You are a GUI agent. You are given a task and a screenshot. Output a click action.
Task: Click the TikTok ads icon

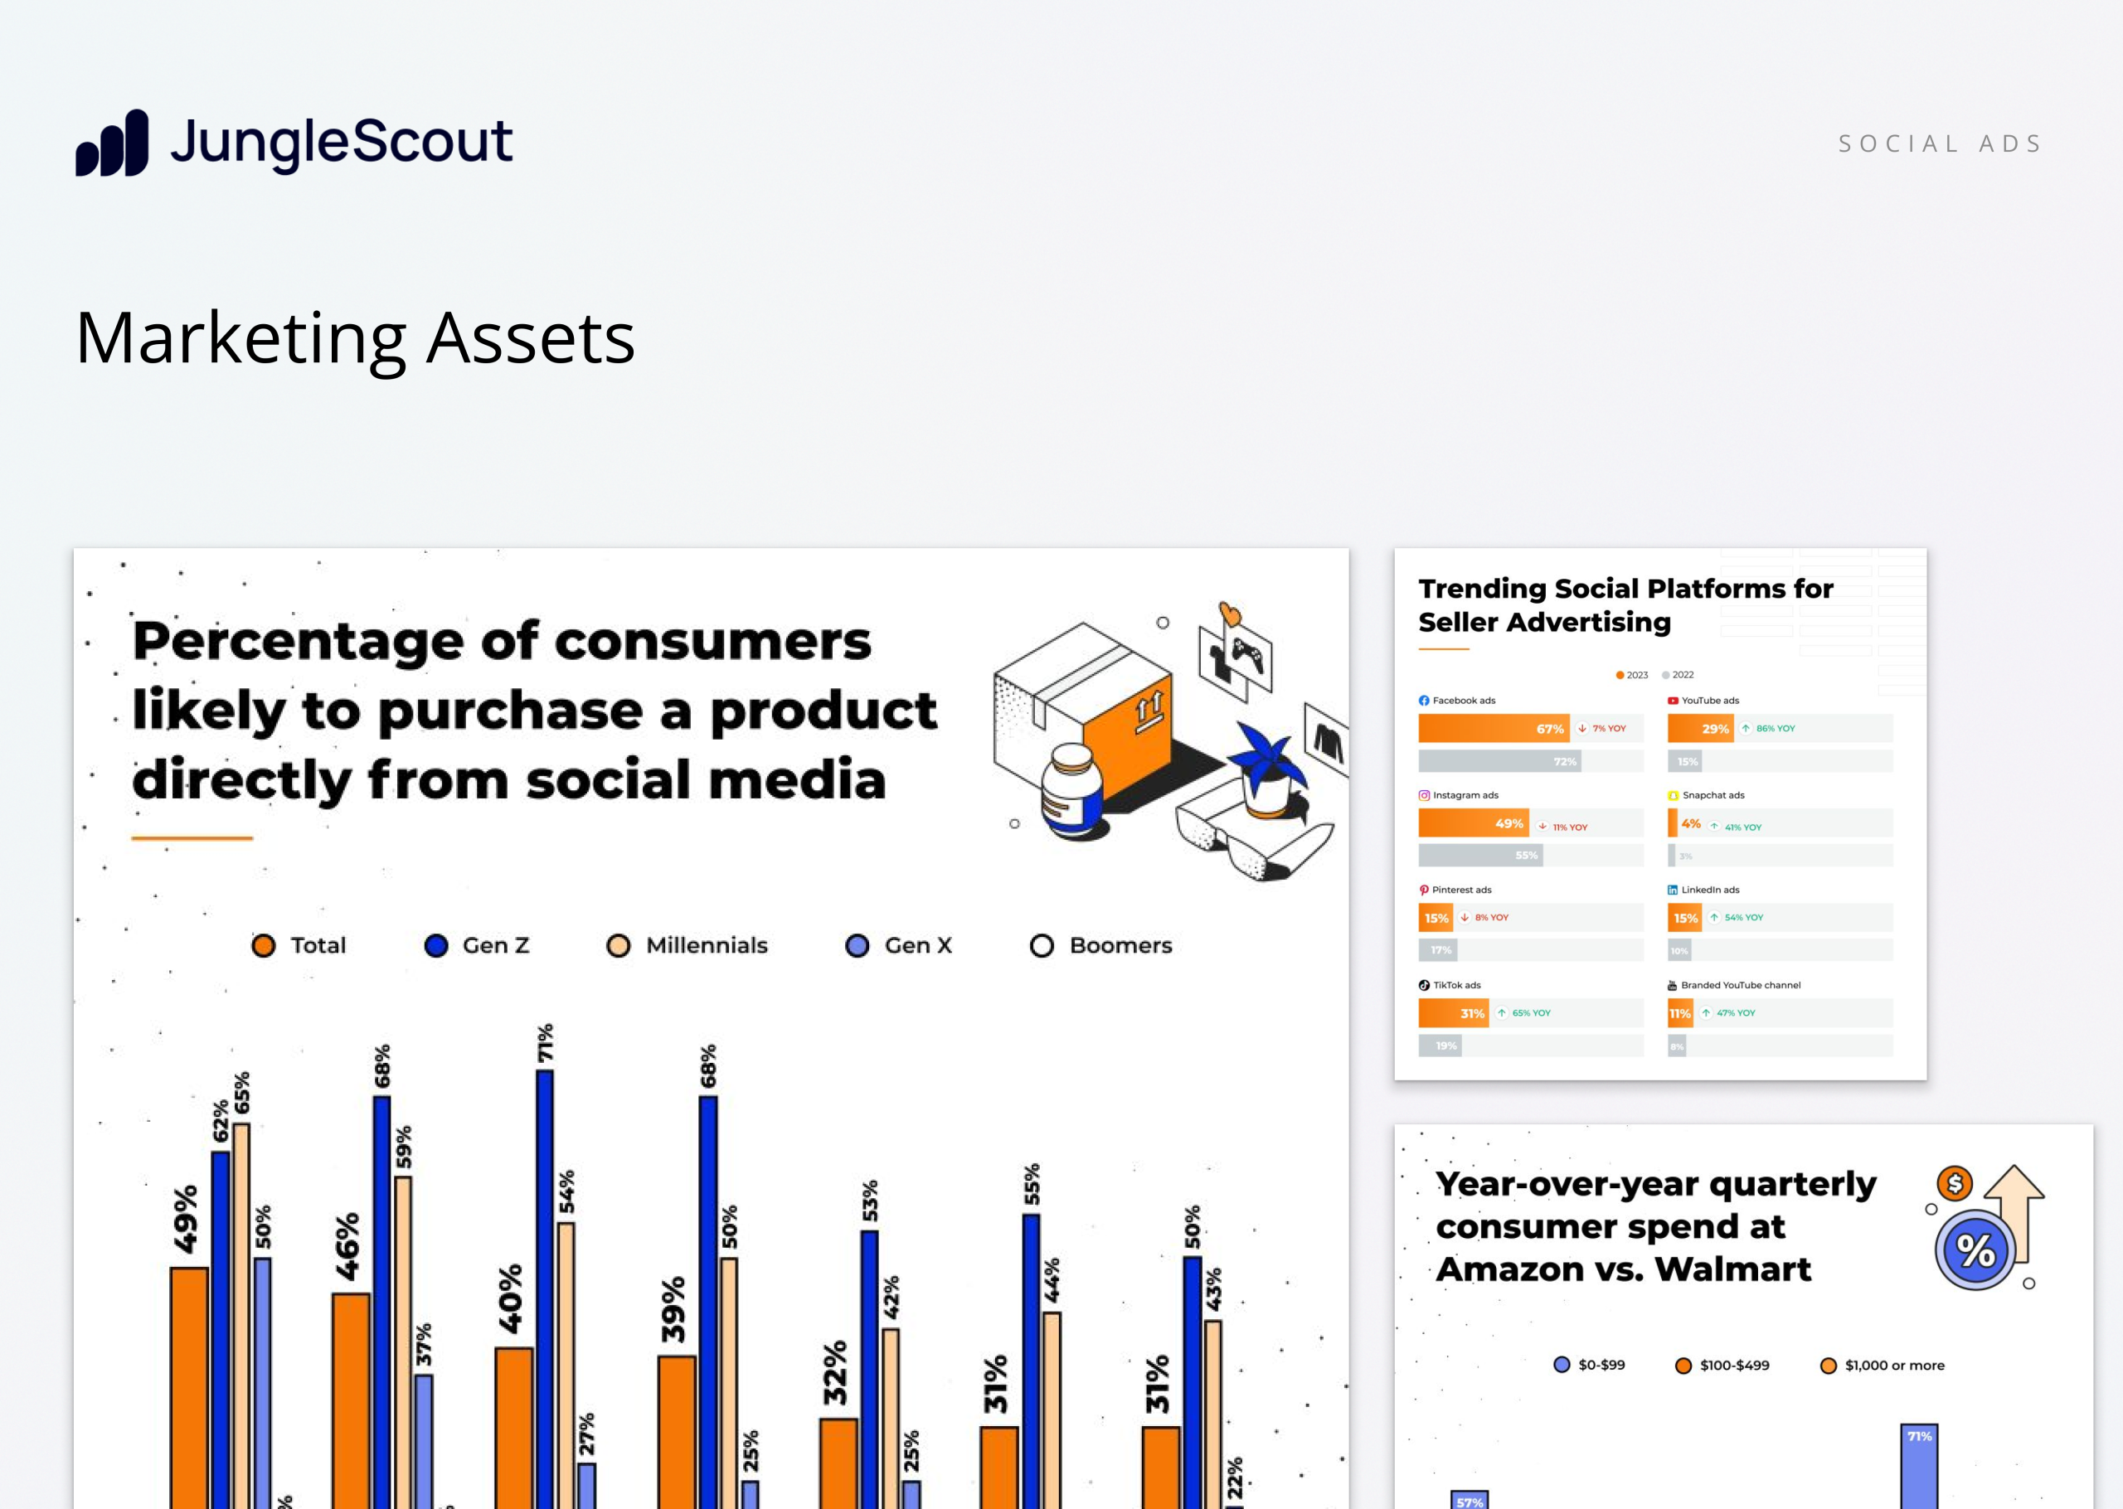coord(1423,985)
